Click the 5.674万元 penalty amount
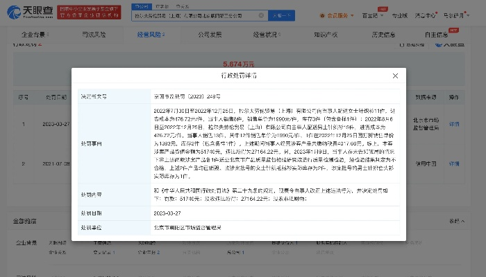Screen dimensions: 486x277 point(238,64)
